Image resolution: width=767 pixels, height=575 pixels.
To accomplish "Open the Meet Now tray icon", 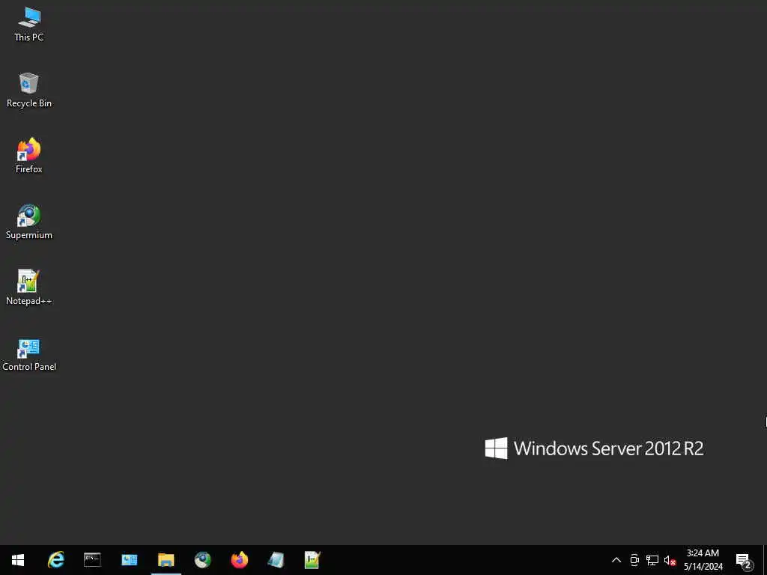I will 634,560.
